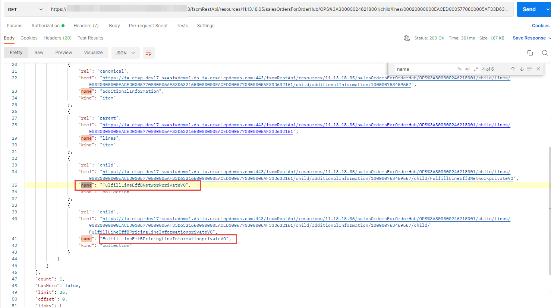Click the Cookies link
Screen dimensions: 551x308
[x=541, y=26]
